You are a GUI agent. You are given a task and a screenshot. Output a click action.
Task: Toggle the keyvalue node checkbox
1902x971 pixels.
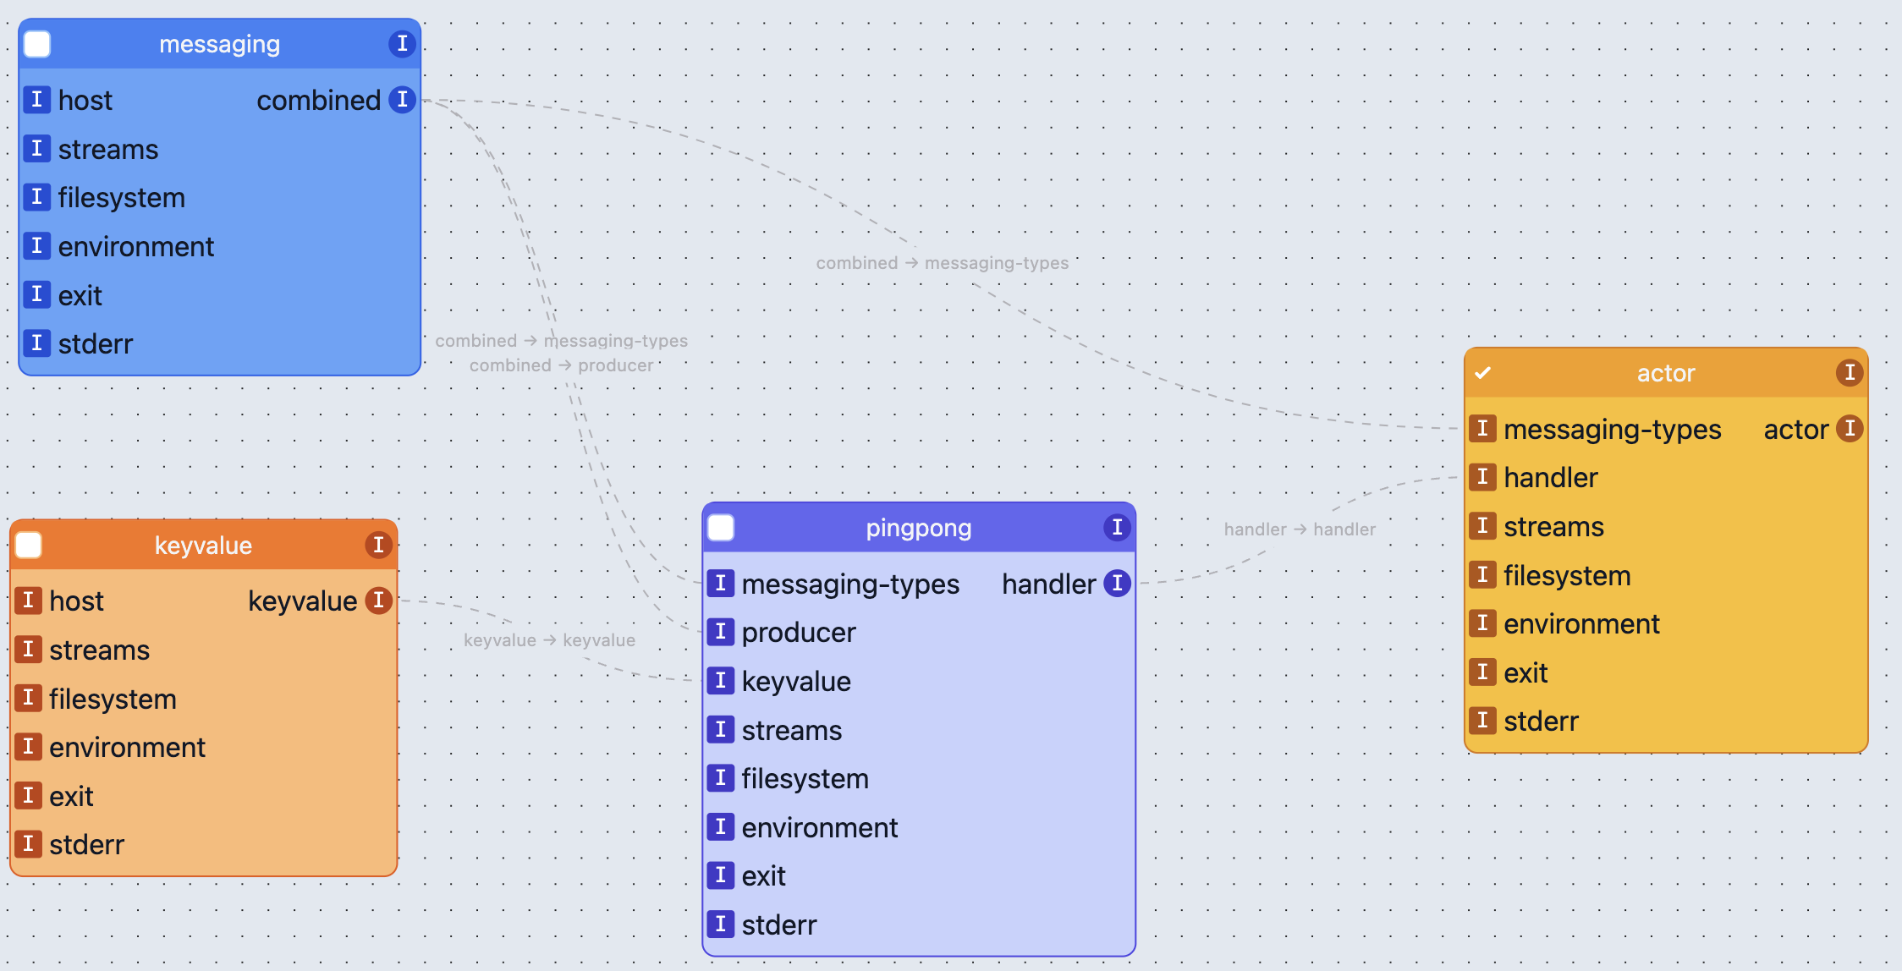[x=29, y=545]
